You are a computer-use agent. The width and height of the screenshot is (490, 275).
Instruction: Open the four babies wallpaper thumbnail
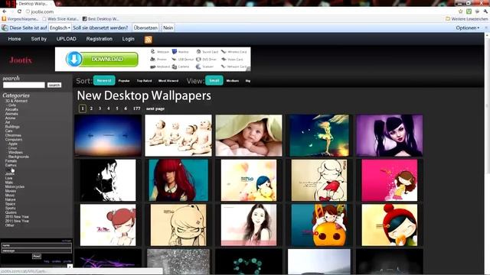click(178, 135)
